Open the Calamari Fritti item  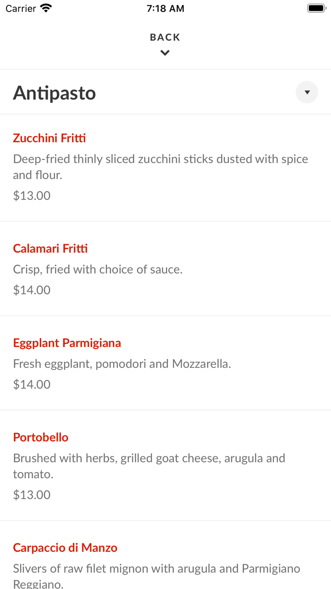[50, 248]
